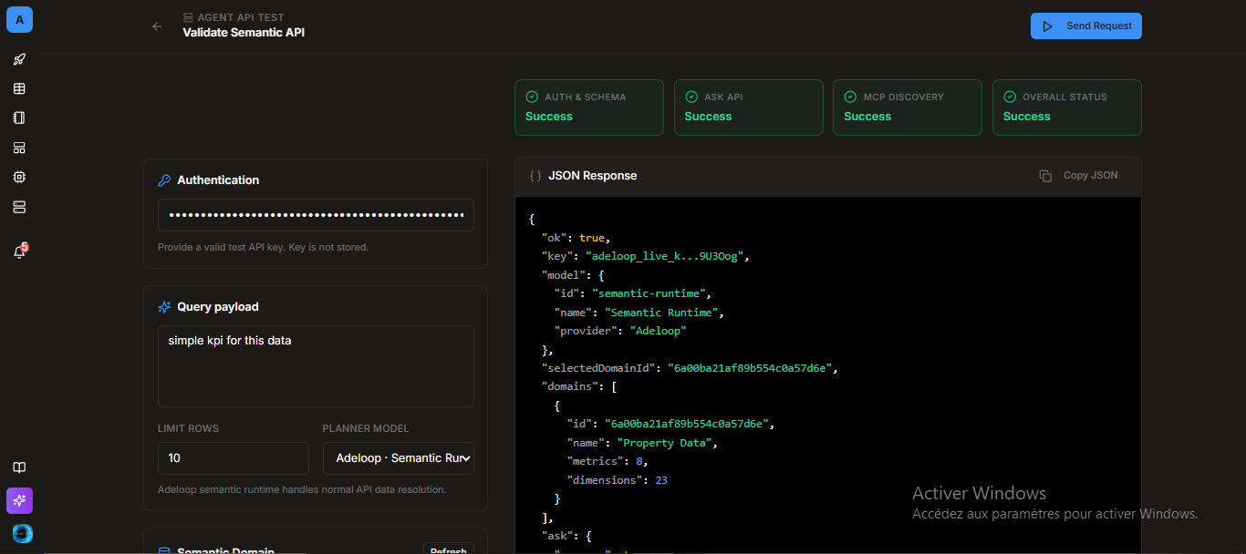Screen dimensions: 1246x554
Task: Open notifications bell with 5 badge
Action: [x=19, y=252]
